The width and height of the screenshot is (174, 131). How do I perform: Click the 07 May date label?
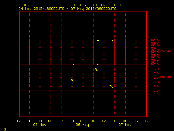tap(125, 125)
